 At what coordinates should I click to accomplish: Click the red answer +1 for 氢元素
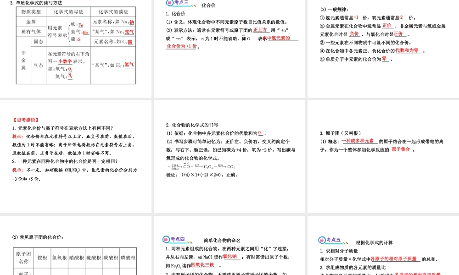[357, 17]
